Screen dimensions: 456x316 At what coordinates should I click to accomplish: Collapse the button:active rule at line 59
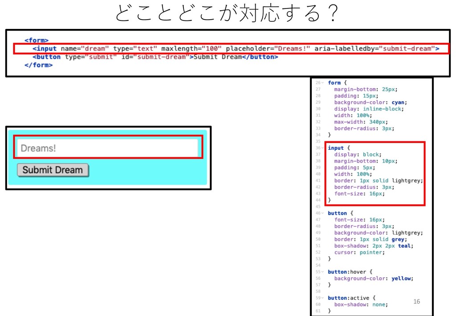coord(322,298)
